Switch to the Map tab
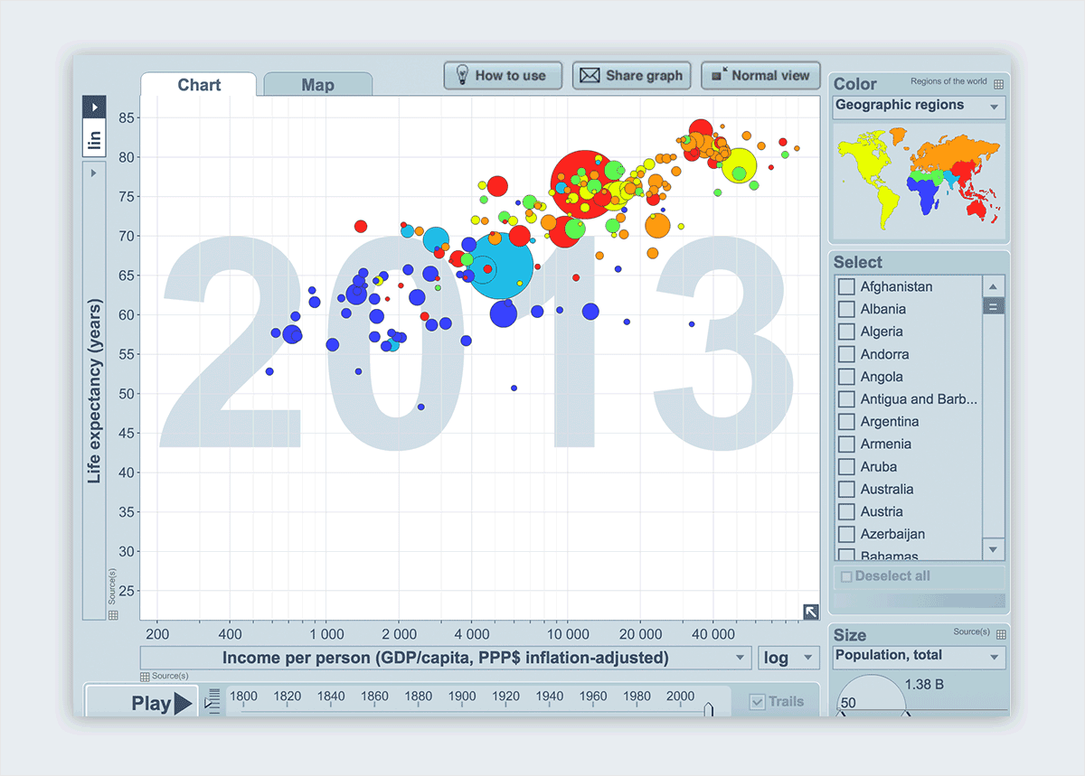1085x776 pixels. (x=317, y=83)
